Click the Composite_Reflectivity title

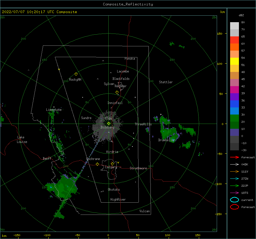[128, 4]
